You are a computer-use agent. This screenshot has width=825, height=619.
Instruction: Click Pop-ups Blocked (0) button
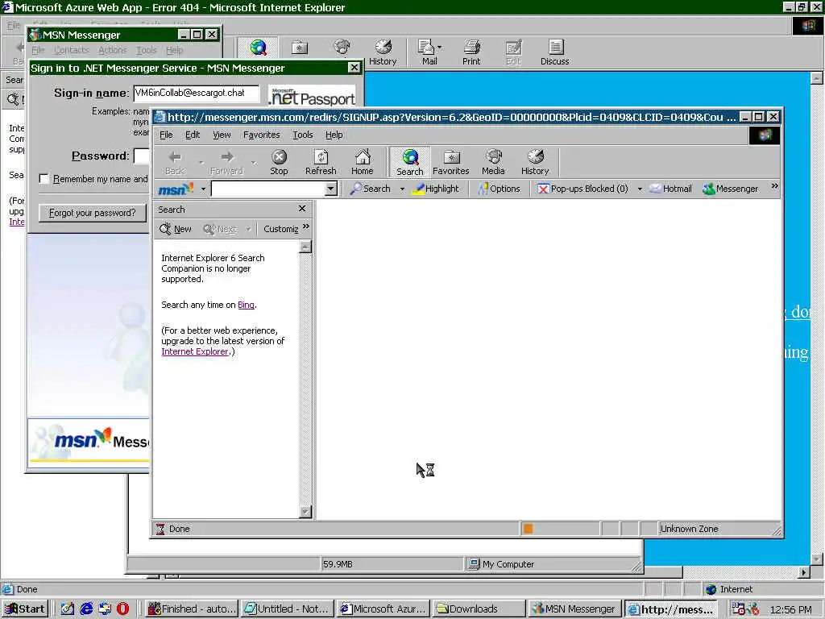tap(582, 189)
